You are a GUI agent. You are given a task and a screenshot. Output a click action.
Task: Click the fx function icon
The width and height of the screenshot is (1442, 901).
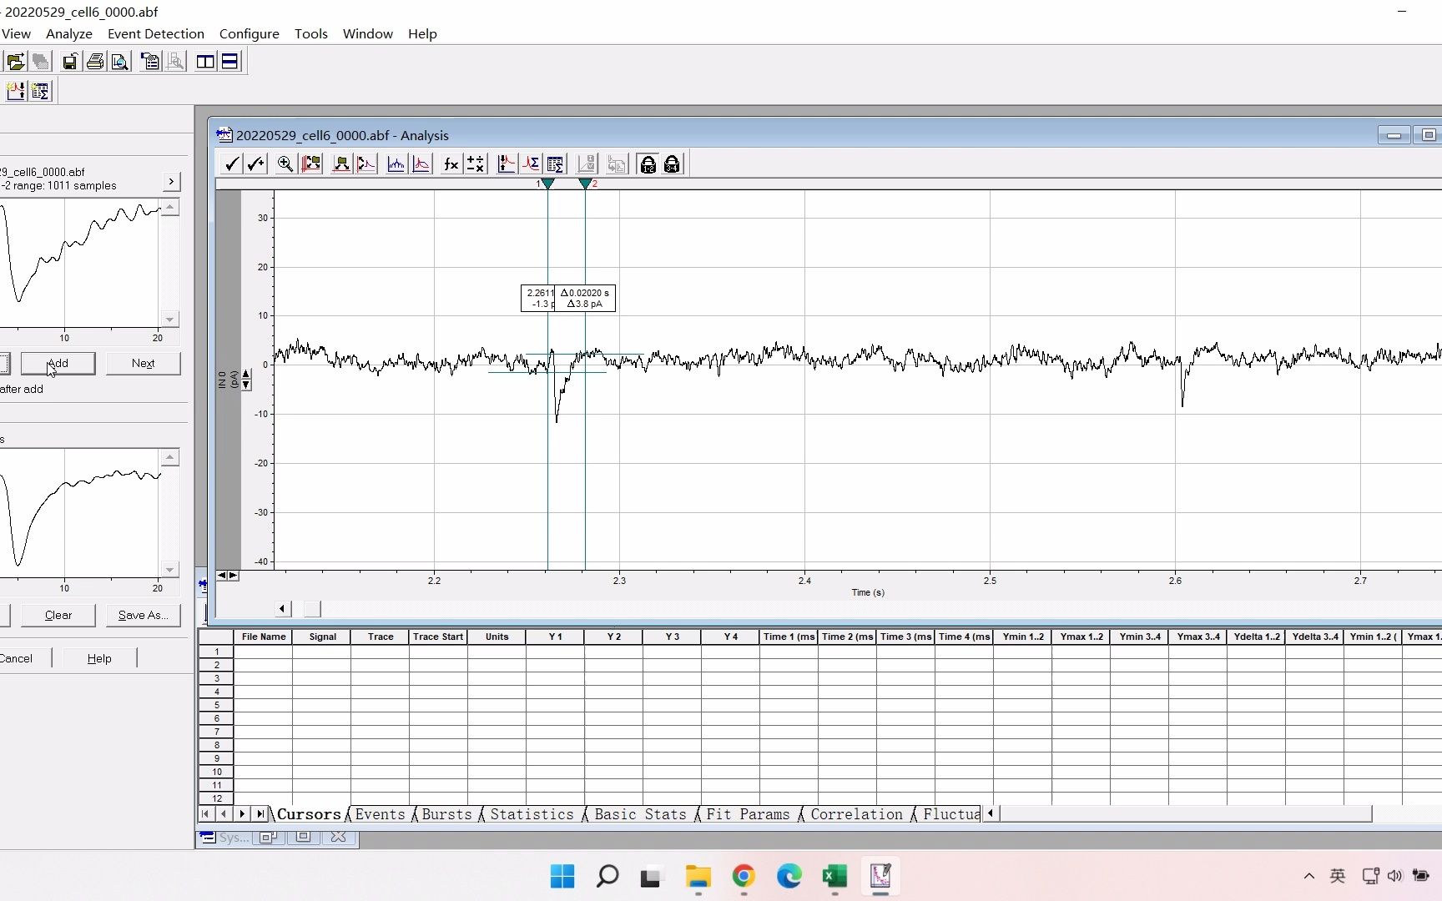451,164
